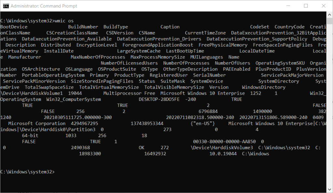Click the version value '10.0.19044'

[x=223, y=154]
